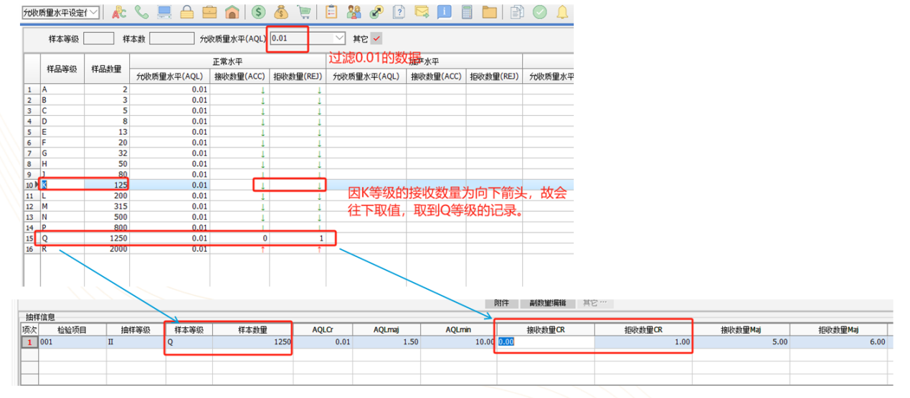Toggle the 其它 checkbox
Viewport: 910px width, 398px height.
376,38
